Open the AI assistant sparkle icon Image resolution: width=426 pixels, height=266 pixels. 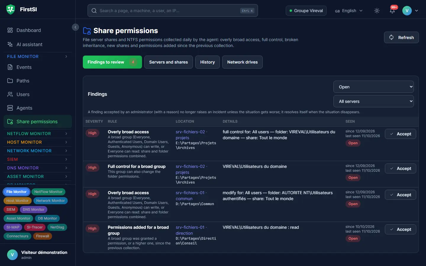[10, 44]
